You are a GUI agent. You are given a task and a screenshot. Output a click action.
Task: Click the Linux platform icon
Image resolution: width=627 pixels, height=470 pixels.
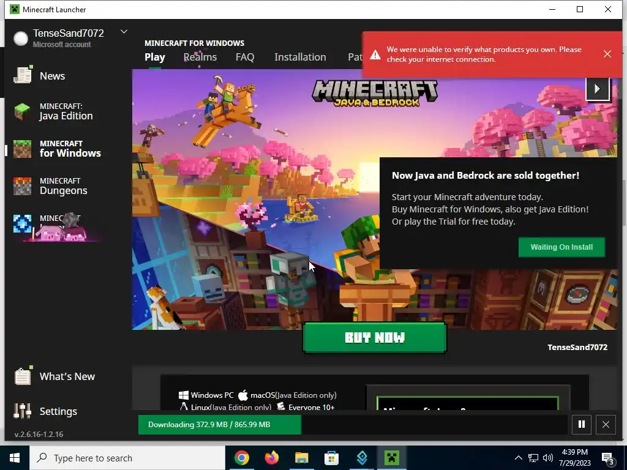pyautogui.click(x=184, y=407)
